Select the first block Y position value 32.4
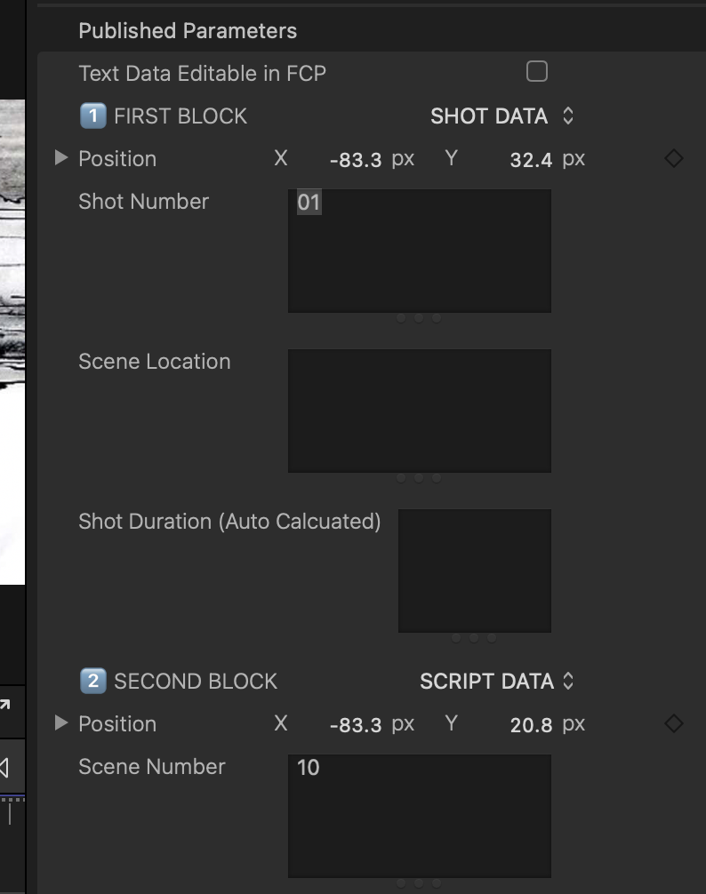This screenshot has height=894, width=706. [x=531, y=160]
